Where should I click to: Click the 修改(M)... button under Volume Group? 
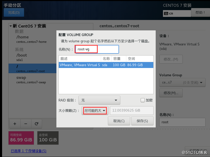171,93
